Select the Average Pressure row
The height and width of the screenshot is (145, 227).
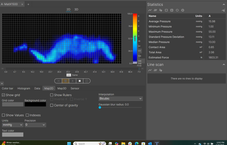186,21
